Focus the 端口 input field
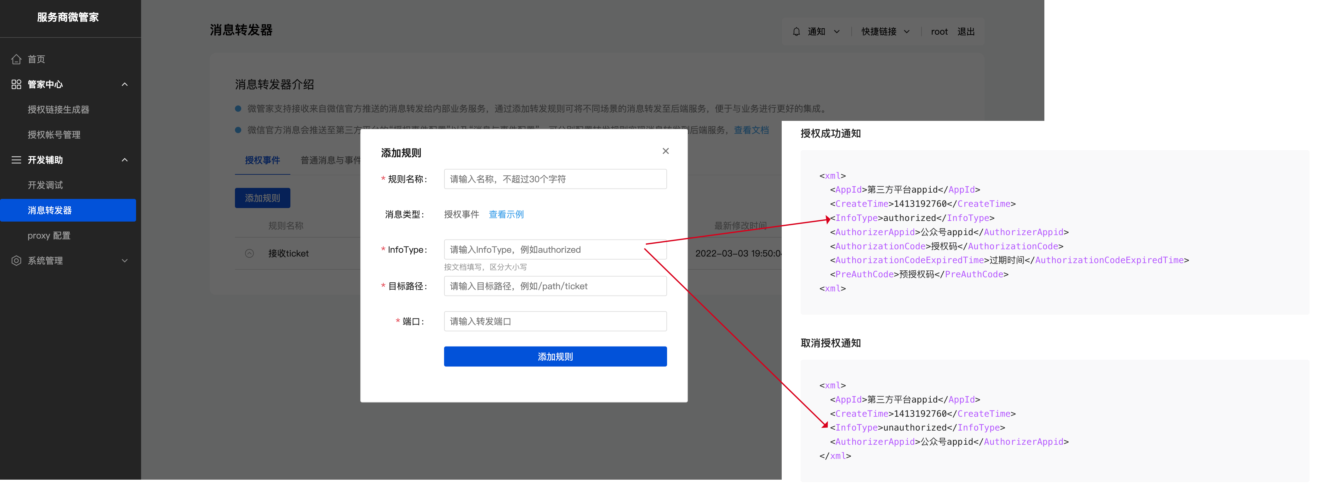This screenshot has width=1319, height=491. (x=555, y=321)
